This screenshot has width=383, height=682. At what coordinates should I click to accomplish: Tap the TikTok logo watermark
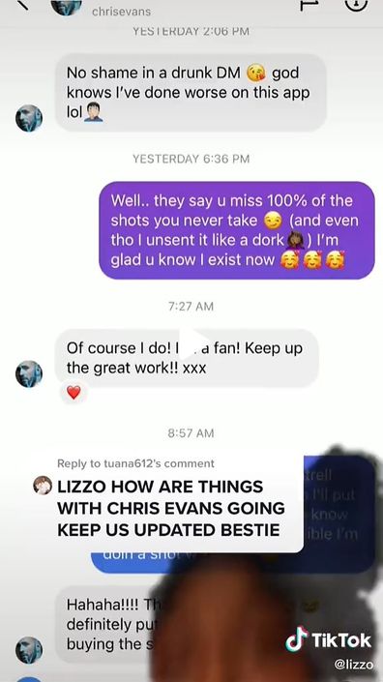tap(329, 639)
